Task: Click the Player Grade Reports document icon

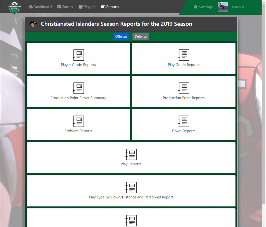Action: 78,55
